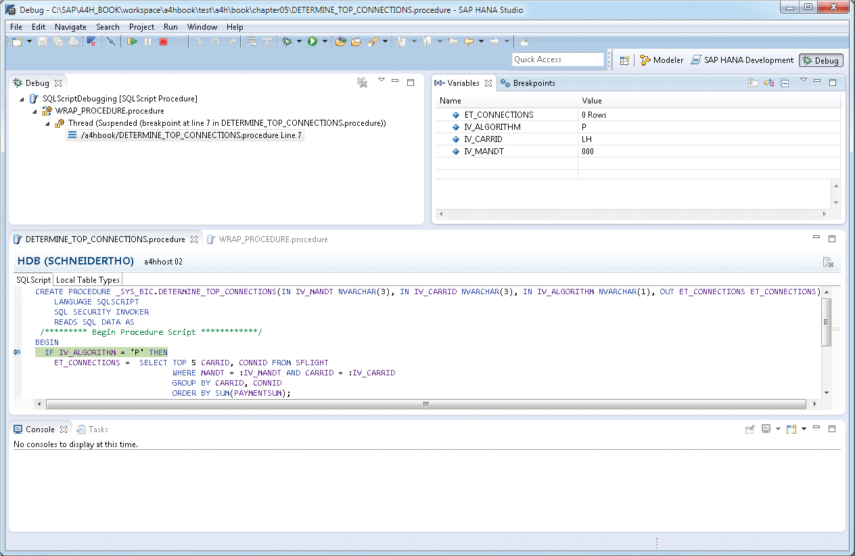The height and width of the screenshot is (556, 855).
Task: Open the Run button dropdown arrow
Action: click(325, 42)
